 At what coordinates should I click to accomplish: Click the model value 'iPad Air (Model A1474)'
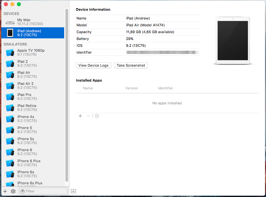pos(146,25)
